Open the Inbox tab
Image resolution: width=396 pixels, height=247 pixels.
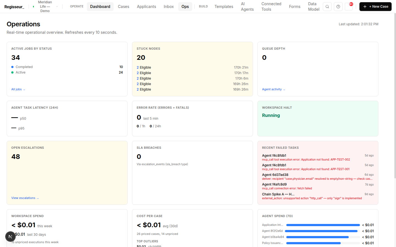(169, 7)
